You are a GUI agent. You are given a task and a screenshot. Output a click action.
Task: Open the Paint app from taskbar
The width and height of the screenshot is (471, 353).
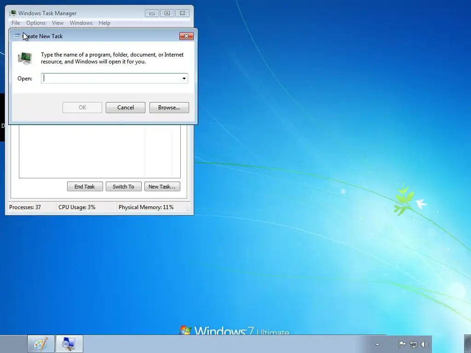pos(41,344)
